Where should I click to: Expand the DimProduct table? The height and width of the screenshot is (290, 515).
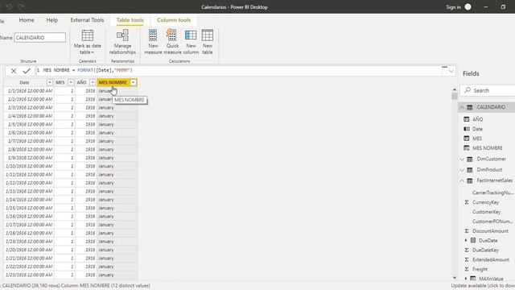(462, 170)
